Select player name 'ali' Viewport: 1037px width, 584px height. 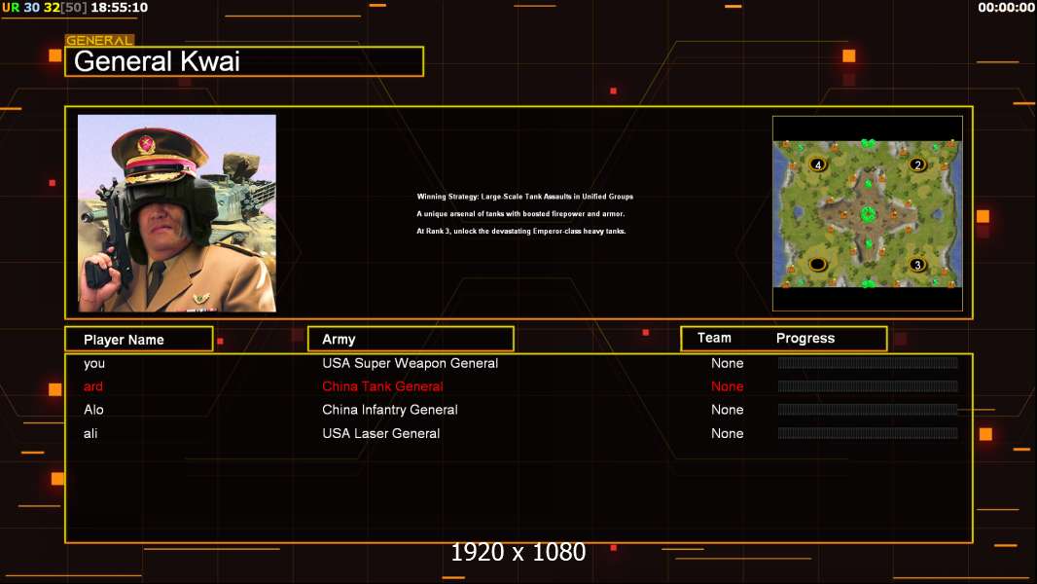[x=90, y=433]
